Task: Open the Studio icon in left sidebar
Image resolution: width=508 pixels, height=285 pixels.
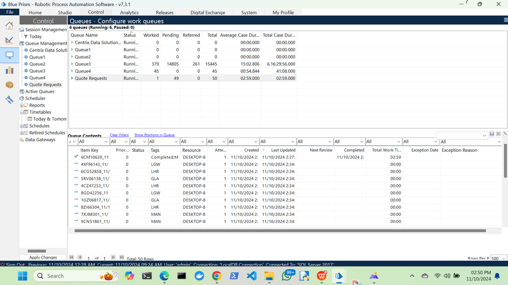Action: click(x=9, y=41)
